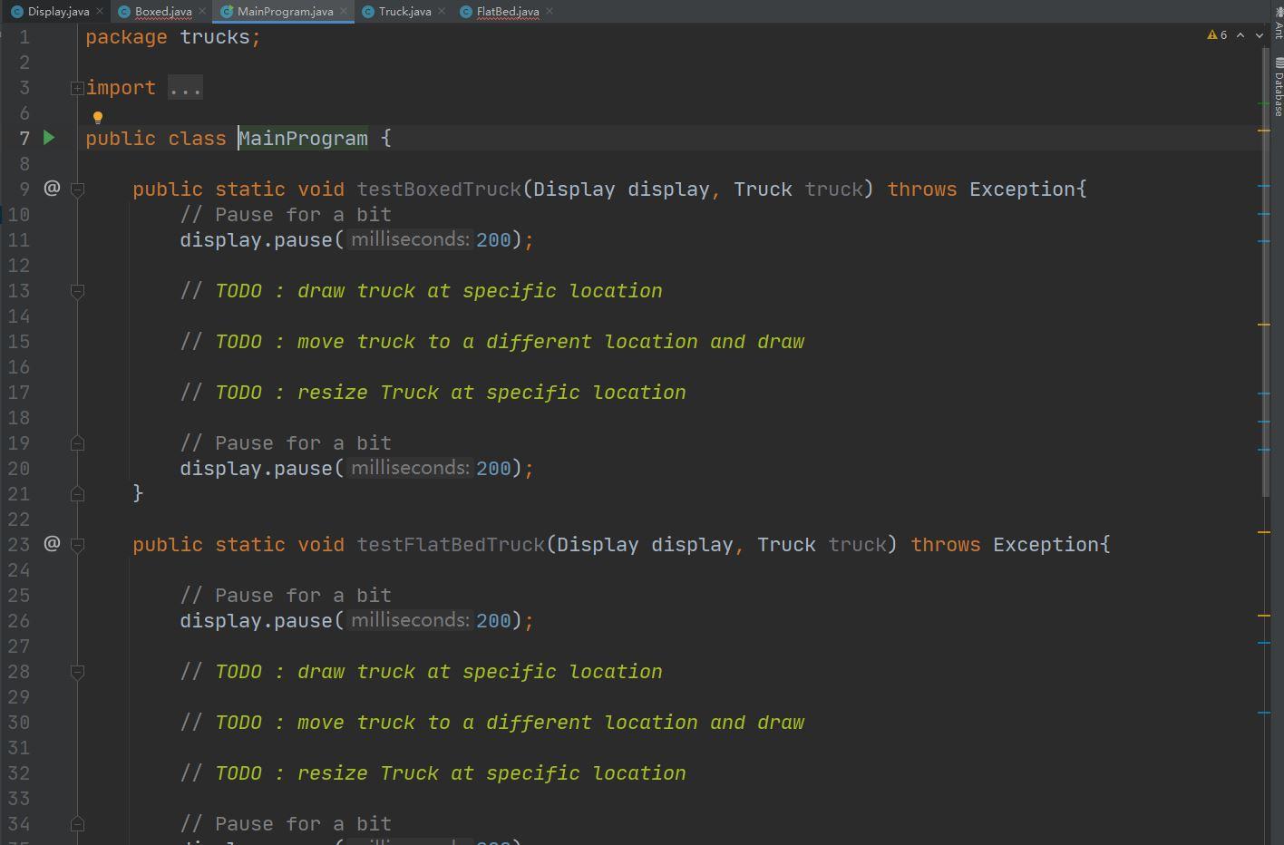Switch to the Display.java tab
Viewport: 1284px width, 845px height.
59,12
